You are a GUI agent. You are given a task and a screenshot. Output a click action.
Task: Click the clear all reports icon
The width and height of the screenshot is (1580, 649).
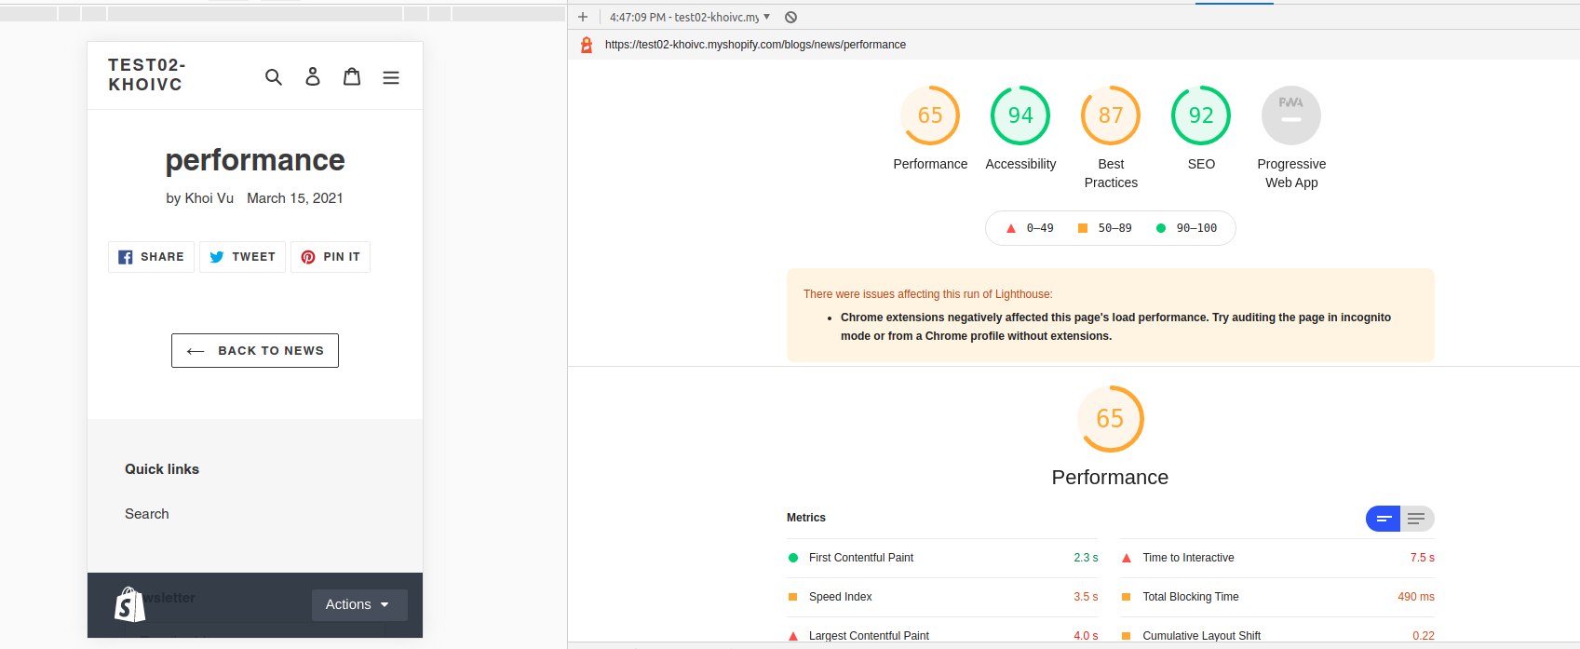click(x=790, y=18)
